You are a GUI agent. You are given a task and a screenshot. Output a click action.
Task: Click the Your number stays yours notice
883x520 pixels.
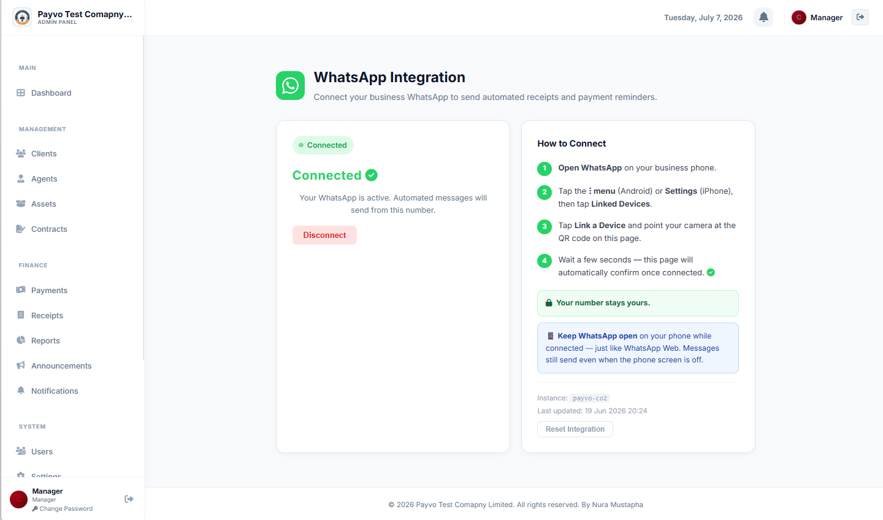point(638,303)
